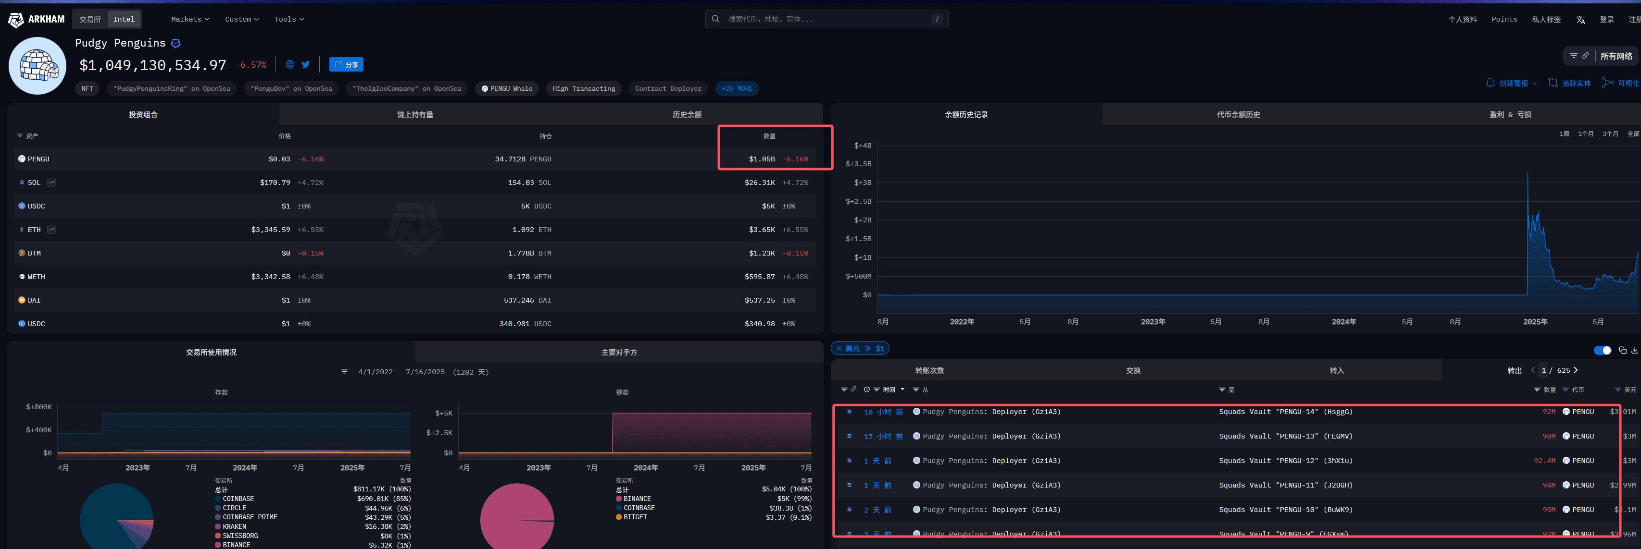Select the 1周 chart range
This screenshot has height=549, width=1641.
pos(1564,134)
